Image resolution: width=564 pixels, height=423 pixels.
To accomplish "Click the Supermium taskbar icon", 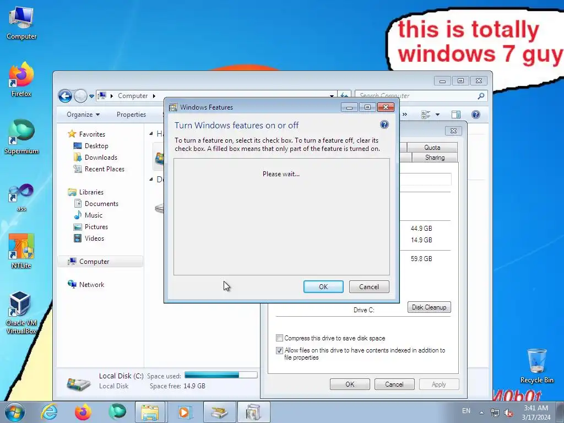I will (x=117, y=412).
